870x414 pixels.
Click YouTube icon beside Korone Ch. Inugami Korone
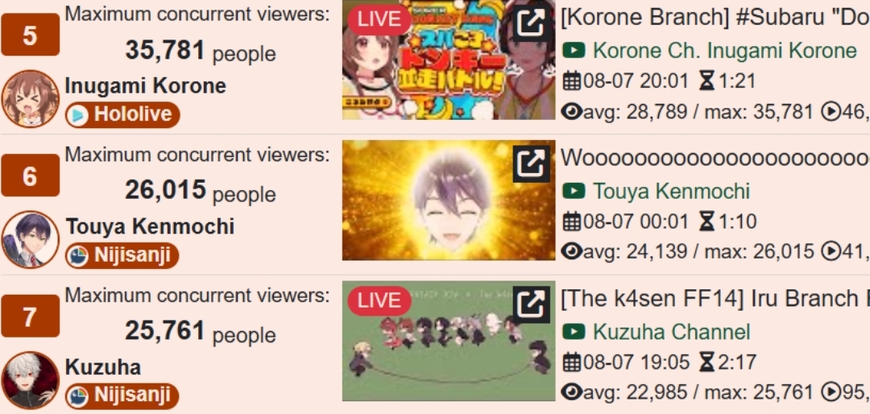tap(574, 51)
